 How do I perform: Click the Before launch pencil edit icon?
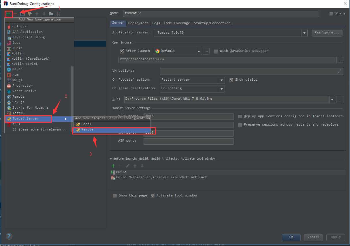click(128, 166)
